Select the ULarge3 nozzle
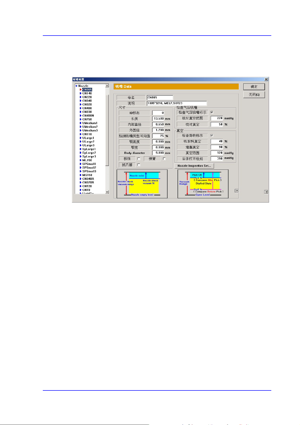Image resolution: width=300 pixels, height=425 pixels. (88, 145)
